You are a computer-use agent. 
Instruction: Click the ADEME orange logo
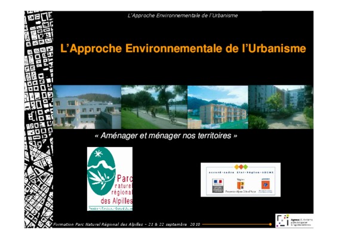point(265,185)
